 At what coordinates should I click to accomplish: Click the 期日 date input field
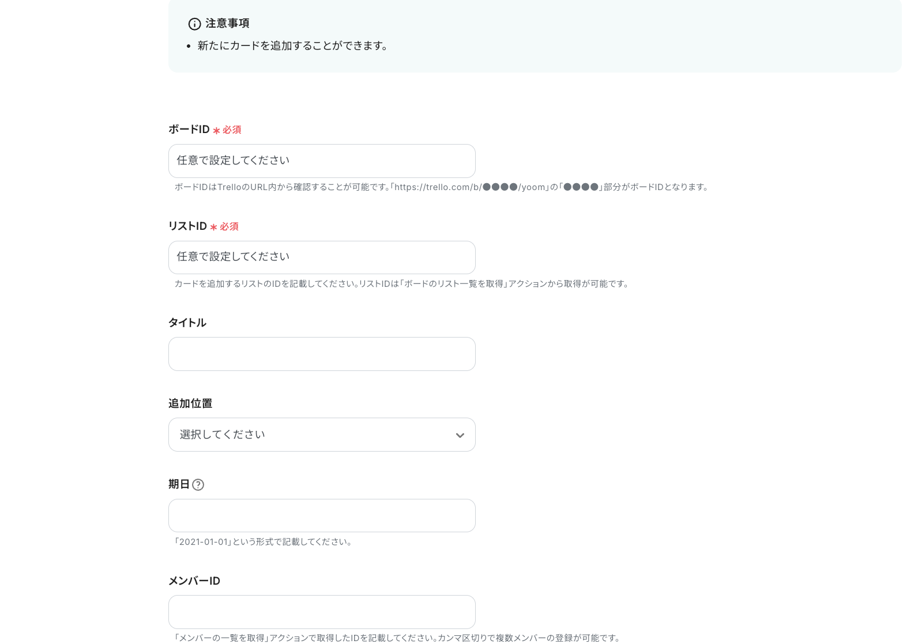tap(322, 516)
